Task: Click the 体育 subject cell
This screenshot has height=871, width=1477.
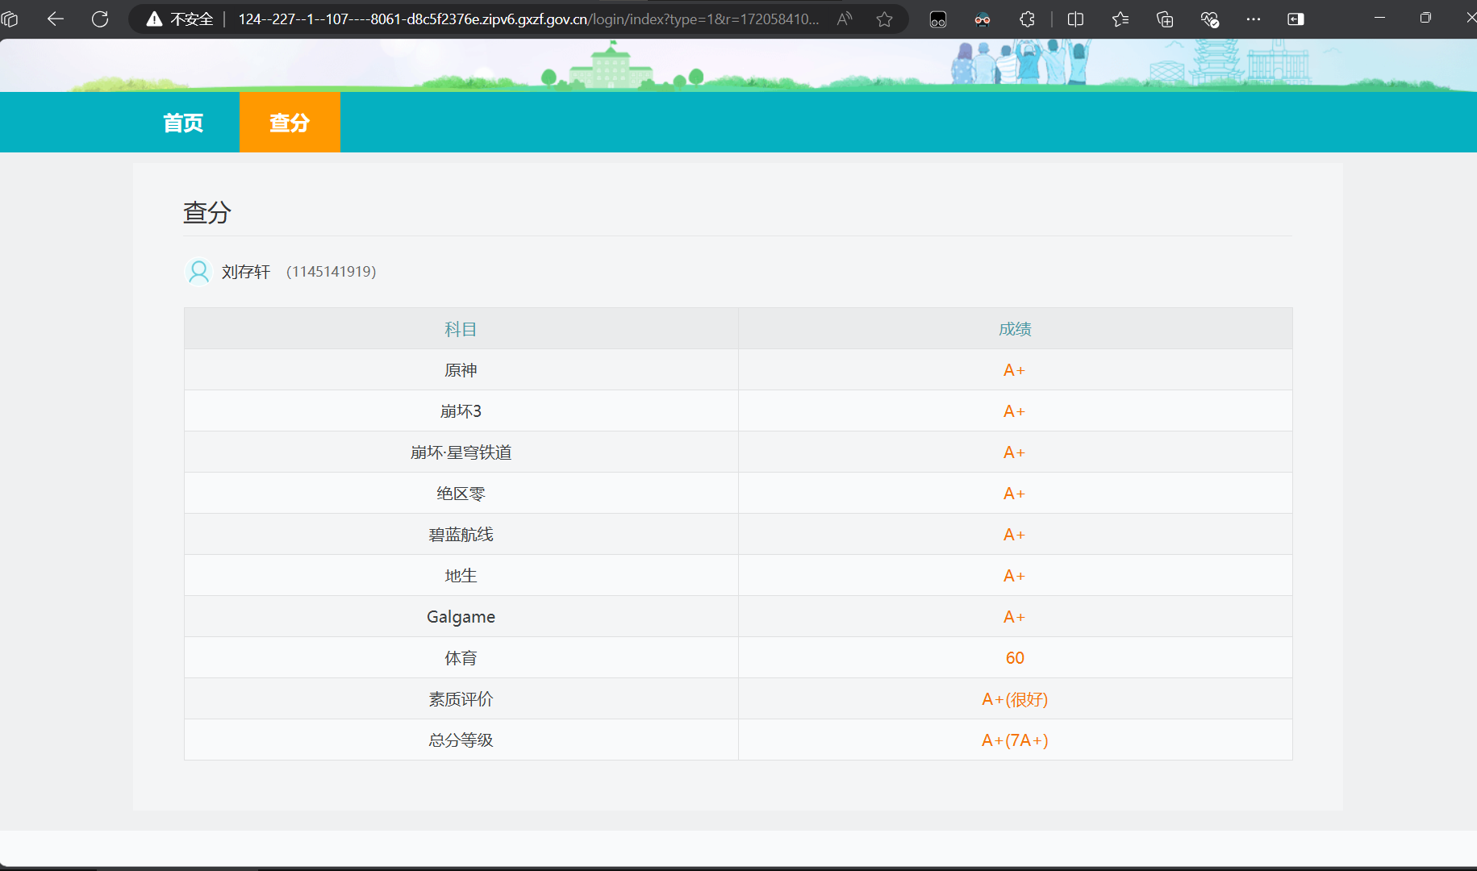Action: point(461,658)
